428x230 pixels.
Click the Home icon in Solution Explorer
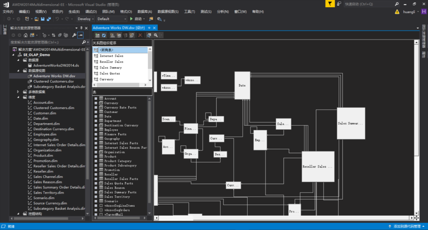(x=26, y=35)
